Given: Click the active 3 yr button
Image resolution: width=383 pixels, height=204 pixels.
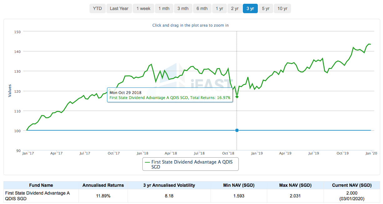Looking at the screenshot, I should coord(250,8).
